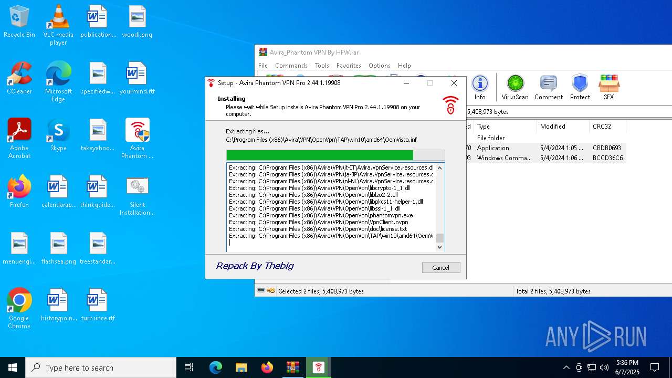Sort WinRAR list by Type column
The width and height of the screenshot is (672, 378).
(x=505, y=127)
